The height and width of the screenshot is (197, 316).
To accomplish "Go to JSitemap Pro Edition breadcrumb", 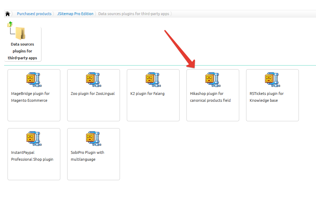I will [x=75, y=14].
